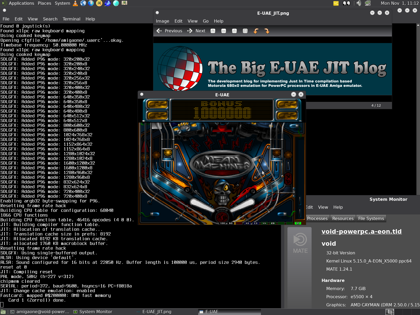Click the E-UAE_JIT.png window title bar

tap(273, 13)
